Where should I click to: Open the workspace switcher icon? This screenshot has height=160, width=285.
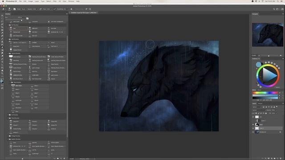coord(277,9)
